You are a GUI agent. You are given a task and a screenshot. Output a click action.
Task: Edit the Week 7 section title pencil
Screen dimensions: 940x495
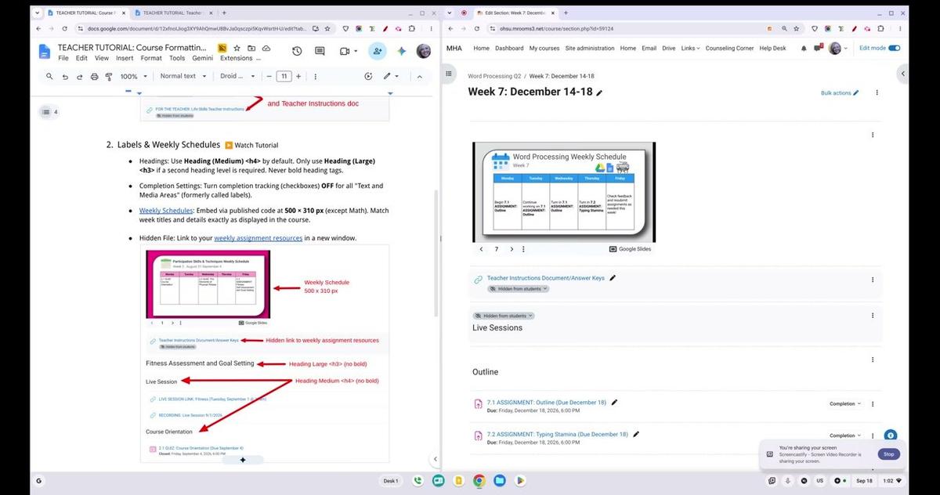point(599,92)
